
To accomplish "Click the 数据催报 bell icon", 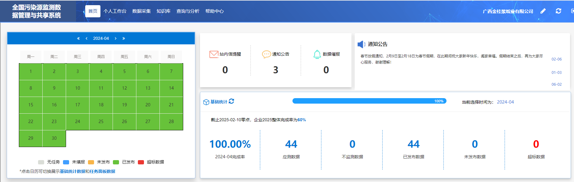I will [x=317, y=54].
